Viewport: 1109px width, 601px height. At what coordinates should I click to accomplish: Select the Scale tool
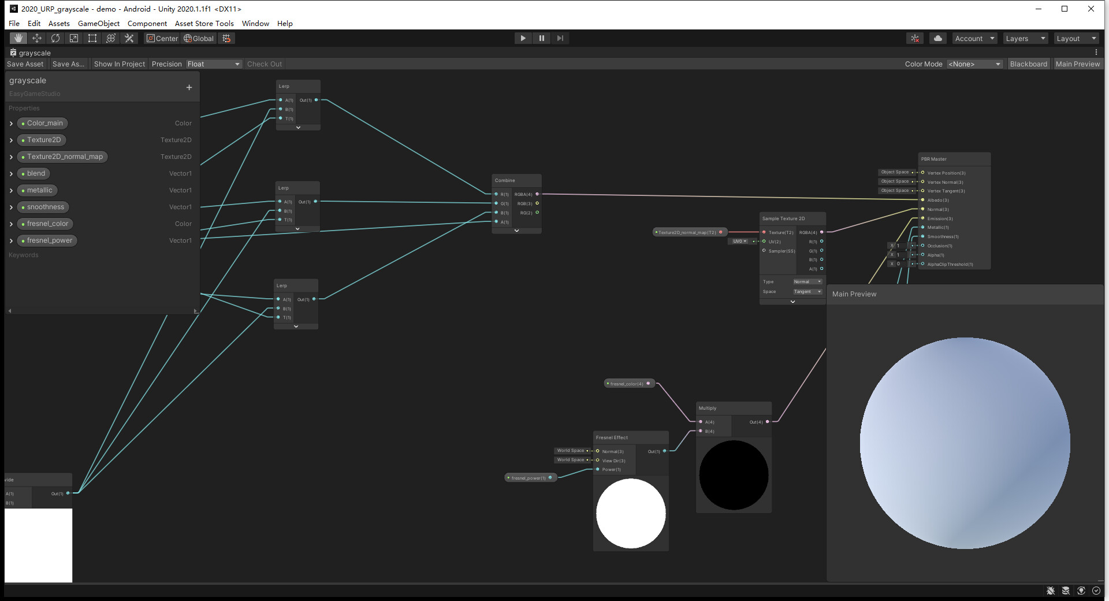tap(74, 38)
